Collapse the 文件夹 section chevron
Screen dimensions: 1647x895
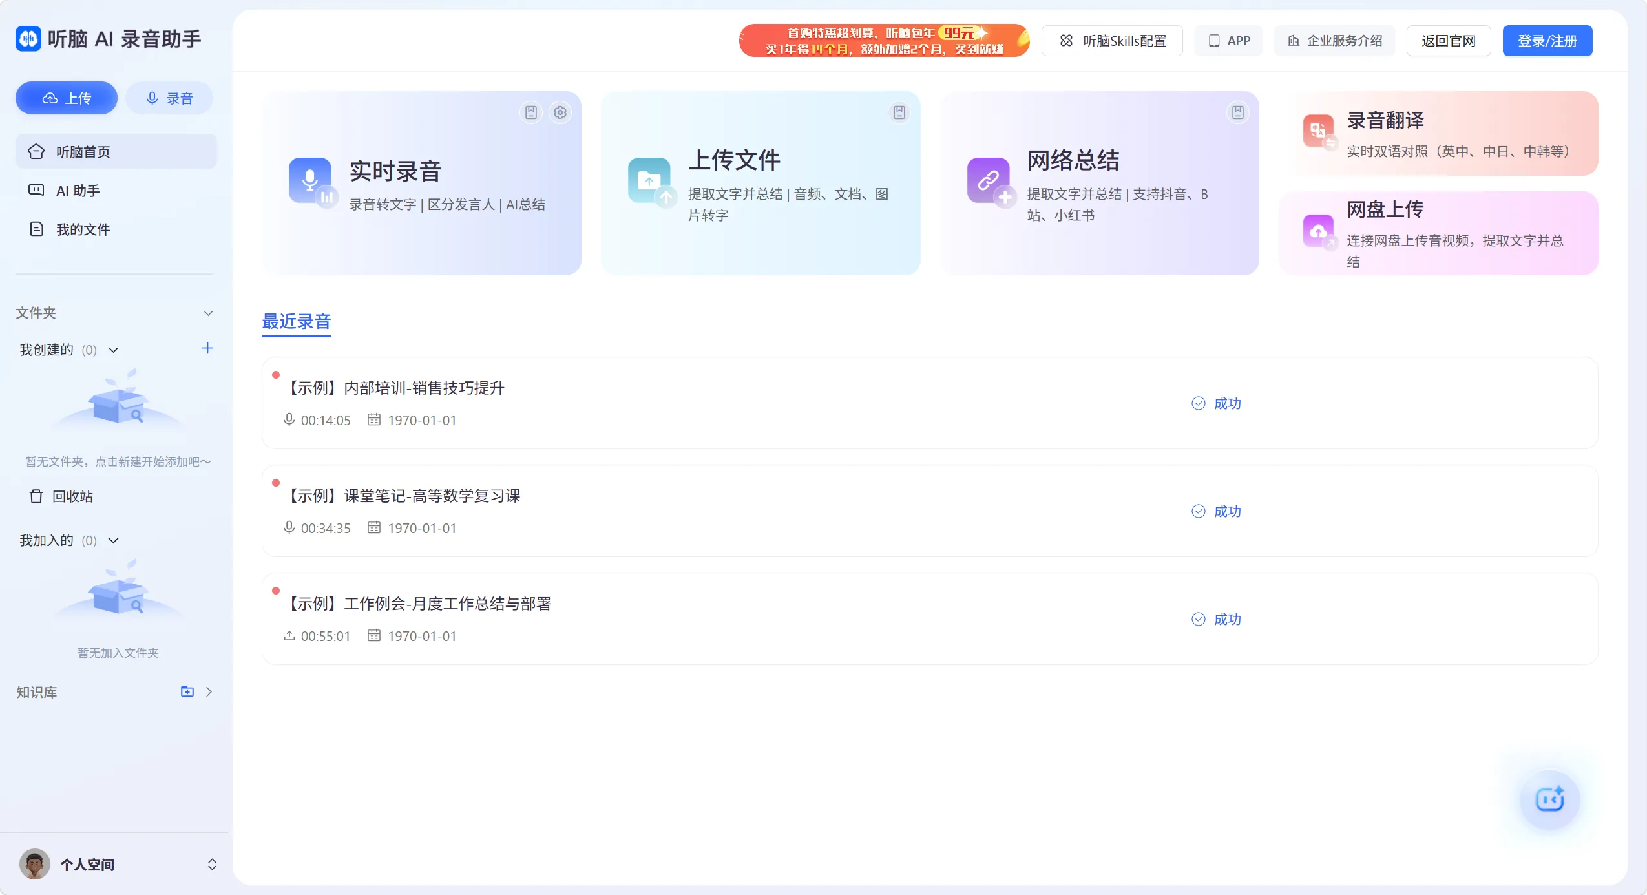(x=208, y=313)
